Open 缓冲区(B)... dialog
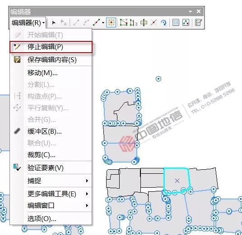Viewport: 242px width, 235px height. [x=51, y=131]
